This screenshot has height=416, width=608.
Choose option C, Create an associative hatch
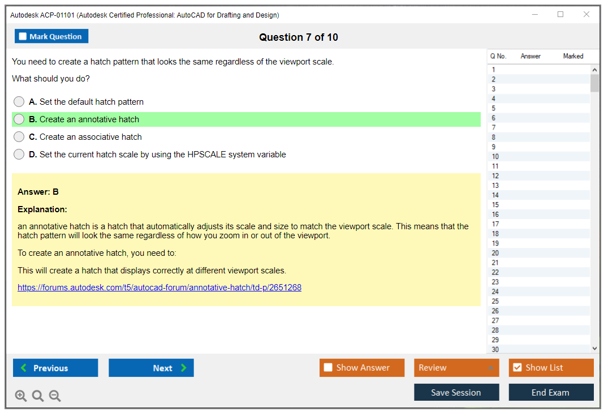19,137
